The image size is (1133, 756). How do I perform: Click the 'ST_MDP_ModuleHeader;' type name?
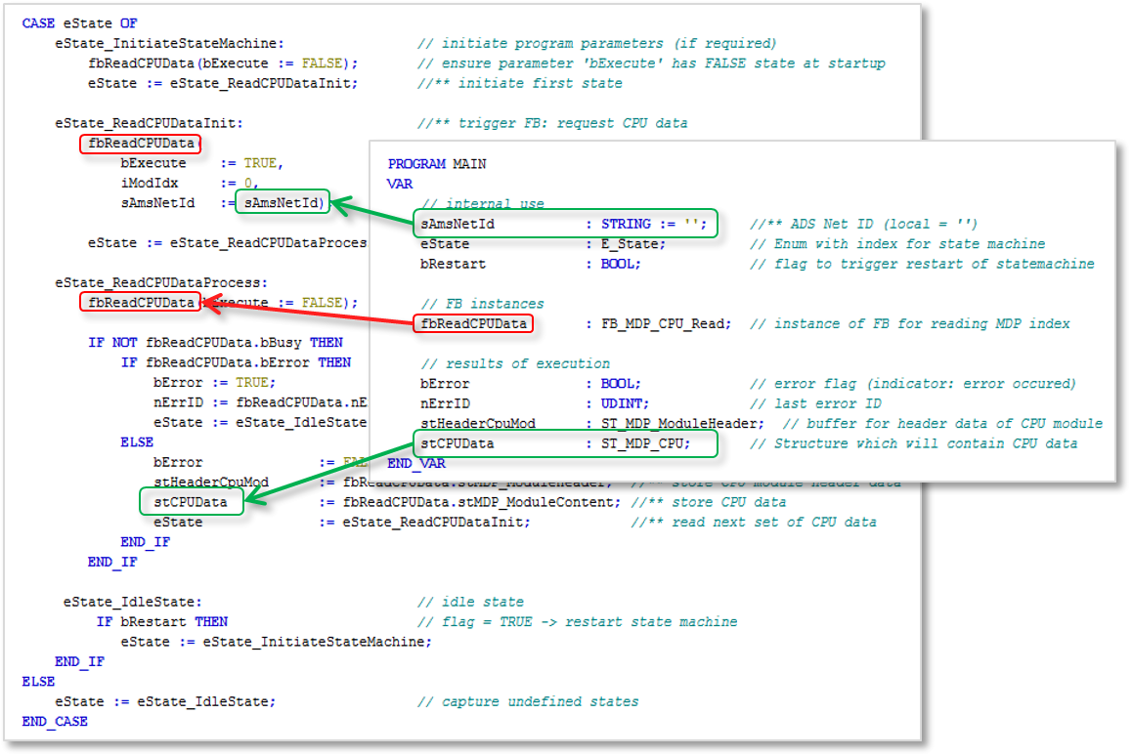(x=683, y=423)
